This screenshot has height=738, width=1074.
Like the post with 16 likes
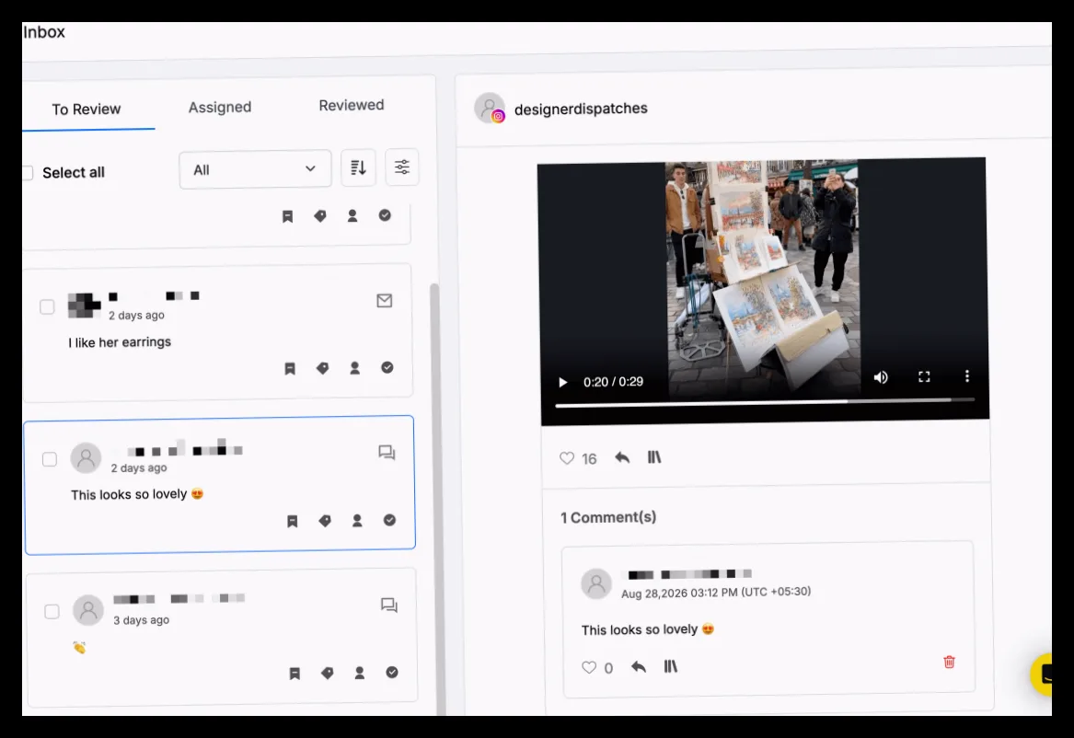pyautogui.click(x=567, y=458)
